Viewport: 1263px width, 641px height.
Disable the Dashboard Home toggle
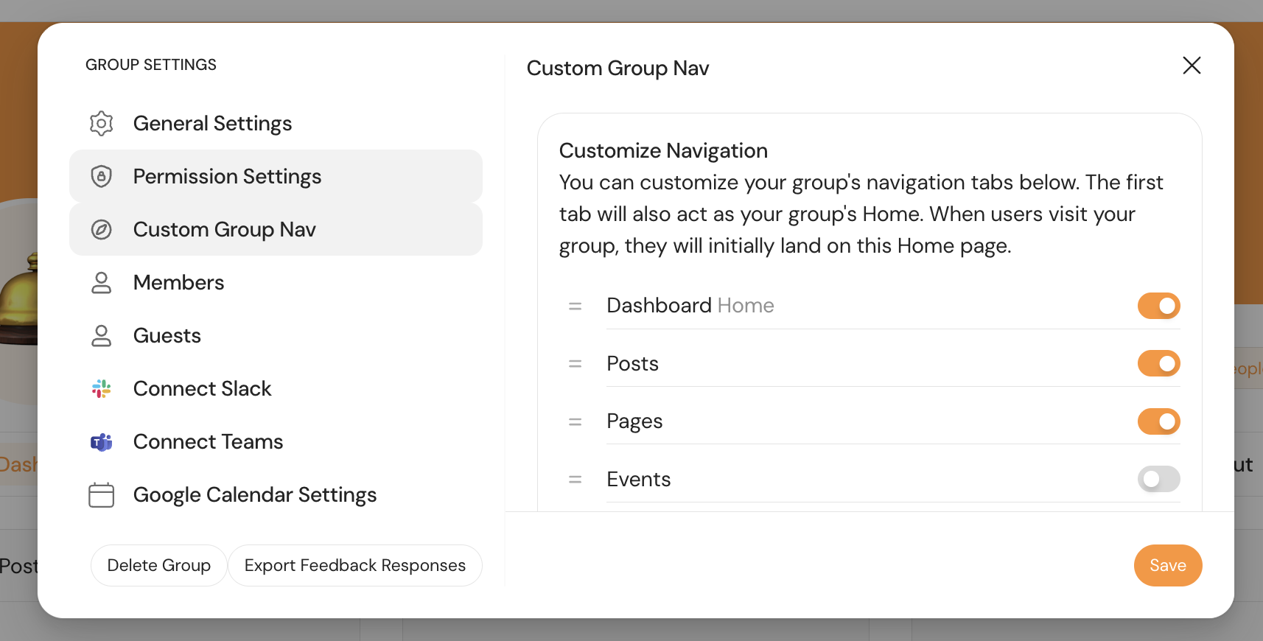[1158, 306]
